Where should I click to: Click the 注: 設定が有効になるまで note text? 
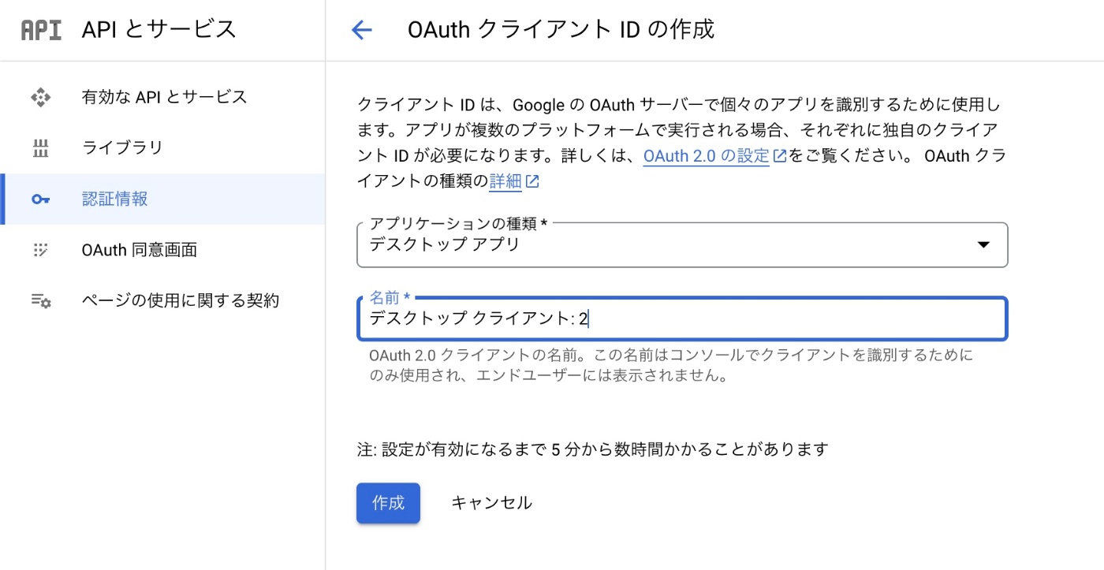tap(593, 449)
